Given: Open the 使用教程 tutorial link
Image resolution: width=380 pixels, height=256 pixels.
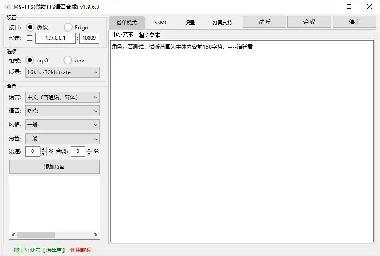Looking at the screenshot, I should pos(81,250).
